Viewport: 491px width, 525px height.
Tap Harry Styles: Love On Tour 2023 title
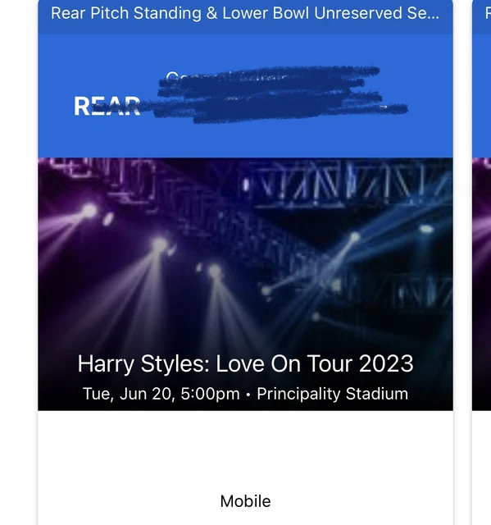(245, 363)
